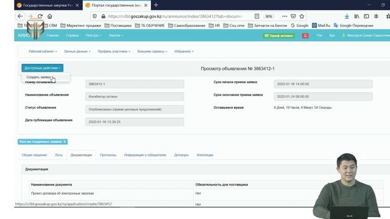Toggle reader view icon in address bar
This screenshot has height=219, width=390.
pyautogui.click(x=257, y=16)
